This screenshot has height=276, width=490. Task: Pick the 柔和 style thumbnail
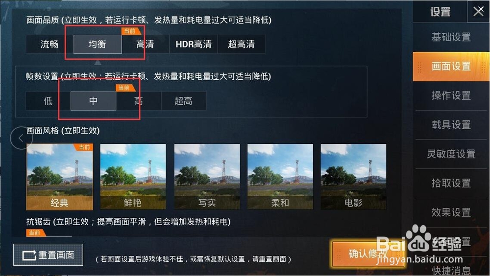click(280, 177)
